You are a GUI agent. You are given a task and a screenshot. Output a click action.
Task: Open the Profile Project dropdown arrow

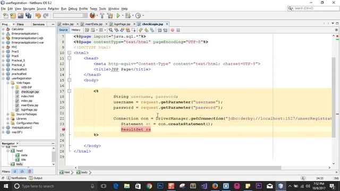[143, 15]
